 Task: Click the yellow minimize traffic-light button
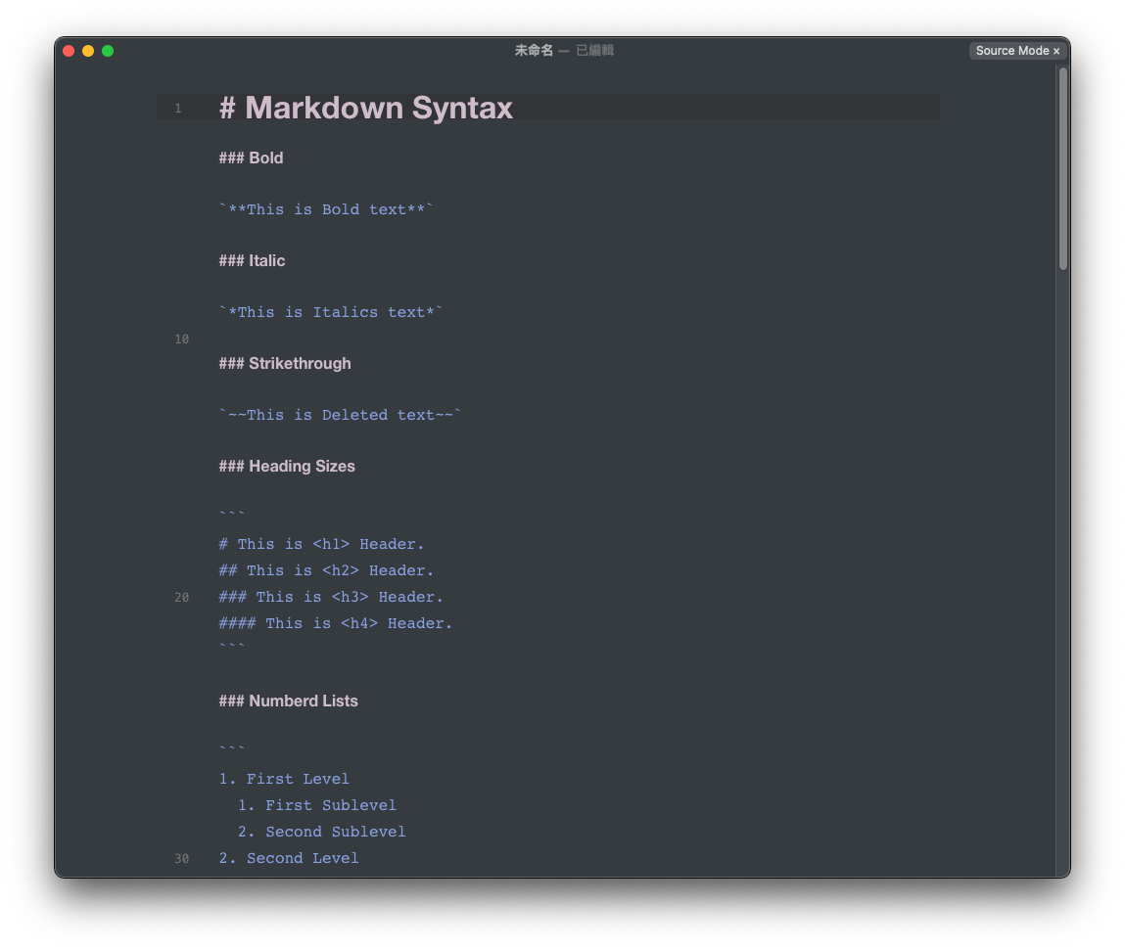coord(88,50)
